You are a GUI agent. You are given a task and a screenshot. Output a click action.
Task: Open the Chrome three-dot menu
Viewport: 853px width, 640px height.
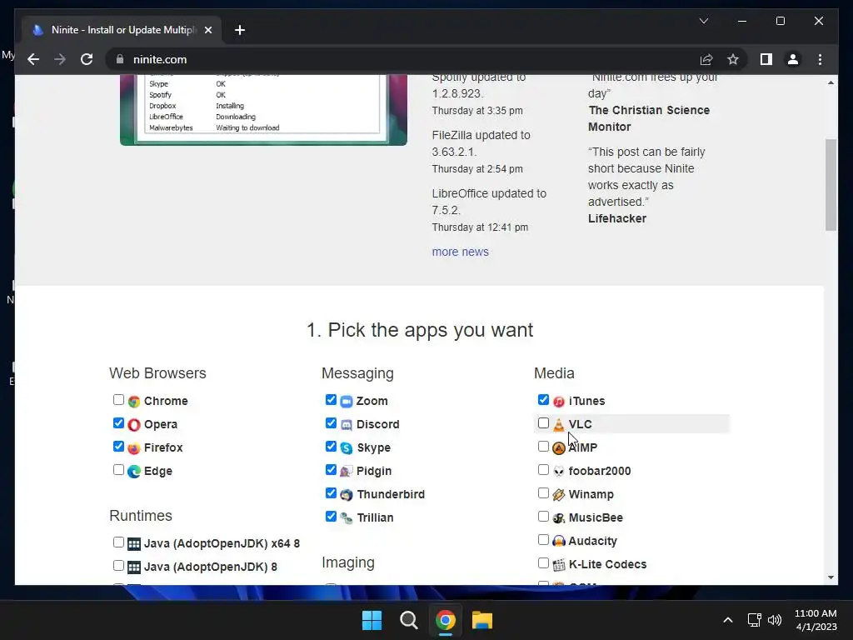(820, 59)
